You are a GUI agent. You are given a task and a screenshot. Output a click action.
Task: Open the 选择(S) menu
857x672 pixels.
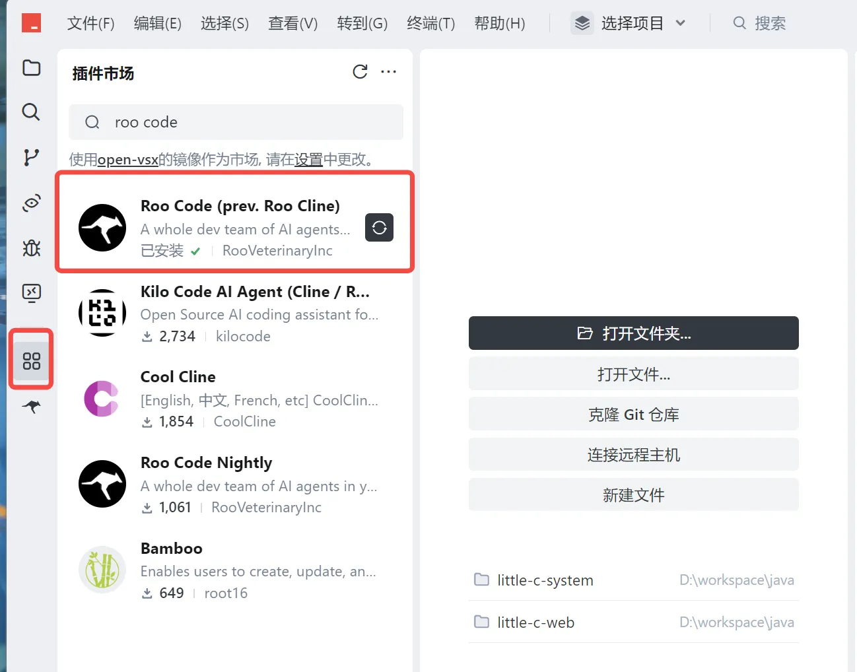(224, 23)
